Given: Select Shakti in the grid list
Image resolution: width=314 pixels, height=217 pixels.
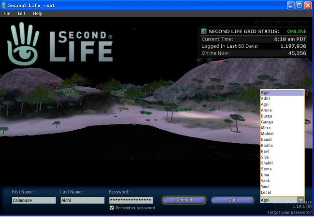Looking at the screenshot, I should (x=282, y=163).
